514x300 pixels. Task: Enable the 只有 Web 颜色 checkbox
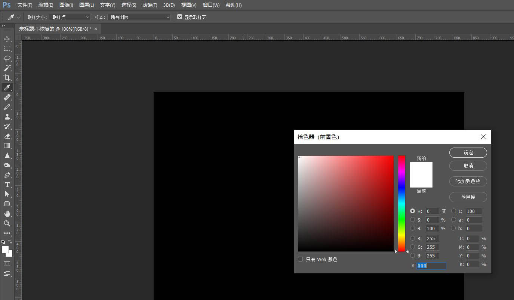click(x=300, y=259)
